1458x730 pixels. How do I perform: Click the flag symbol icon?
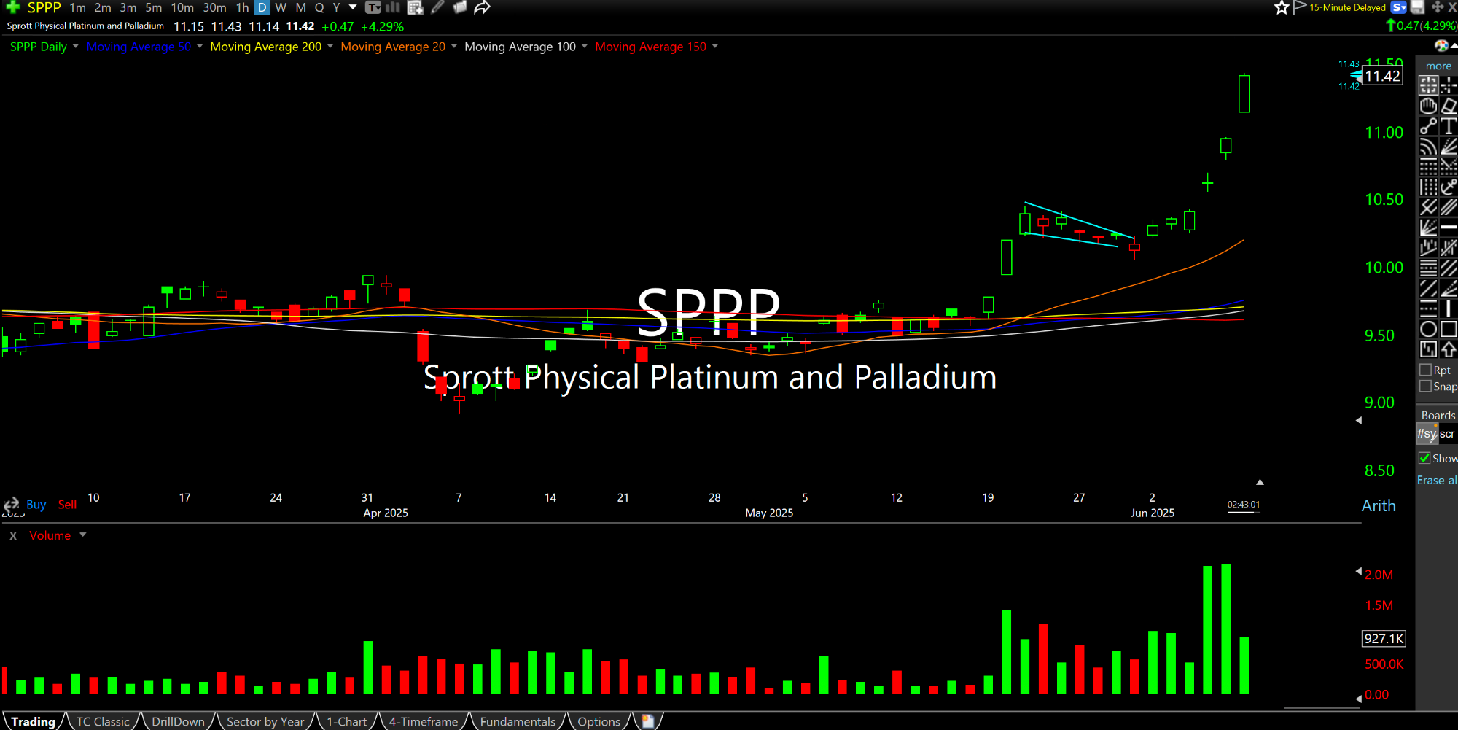pyautogui.click(x=1299, y=7)
